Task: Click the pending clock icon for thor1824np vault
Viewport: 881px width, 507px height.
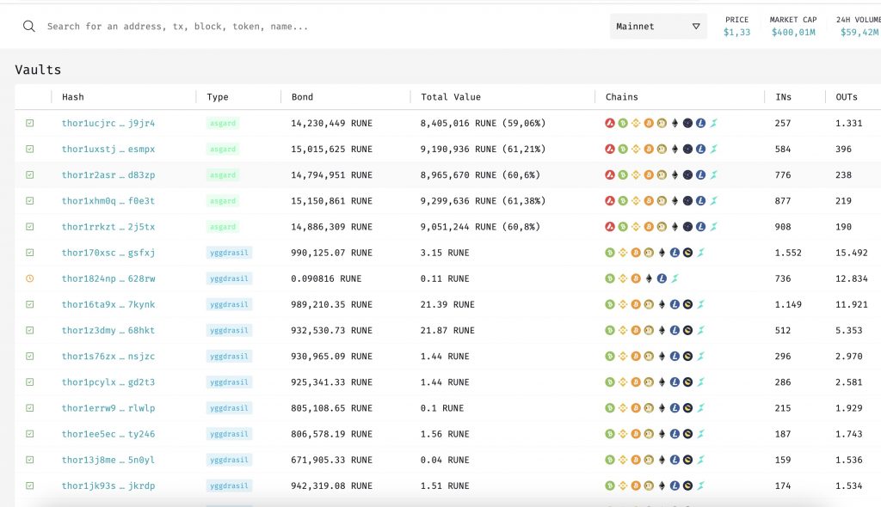Action: (30, 278)
